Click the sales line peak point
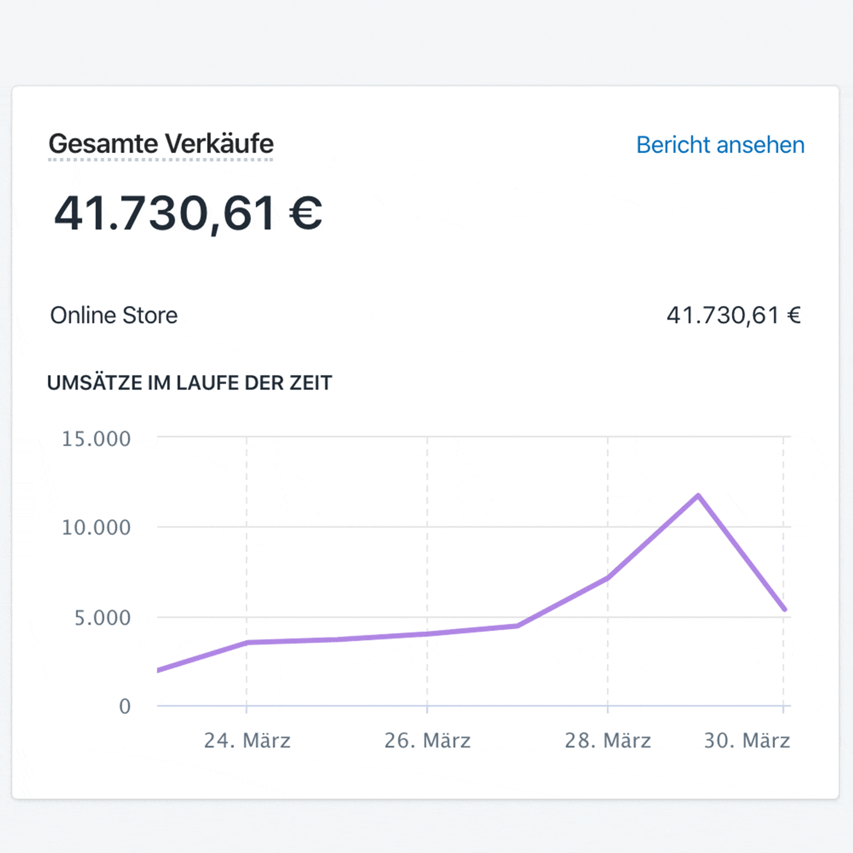 point(698,496)
